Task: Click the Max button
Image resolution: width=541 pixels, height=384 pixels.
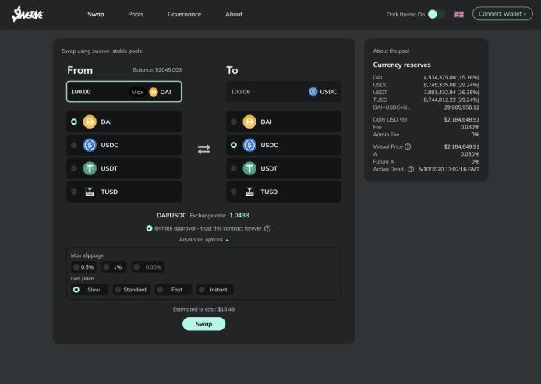Action: pos(137,92)
